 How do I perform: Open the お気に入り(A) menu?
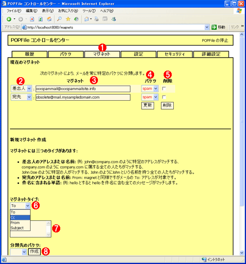tap(68, 11)
